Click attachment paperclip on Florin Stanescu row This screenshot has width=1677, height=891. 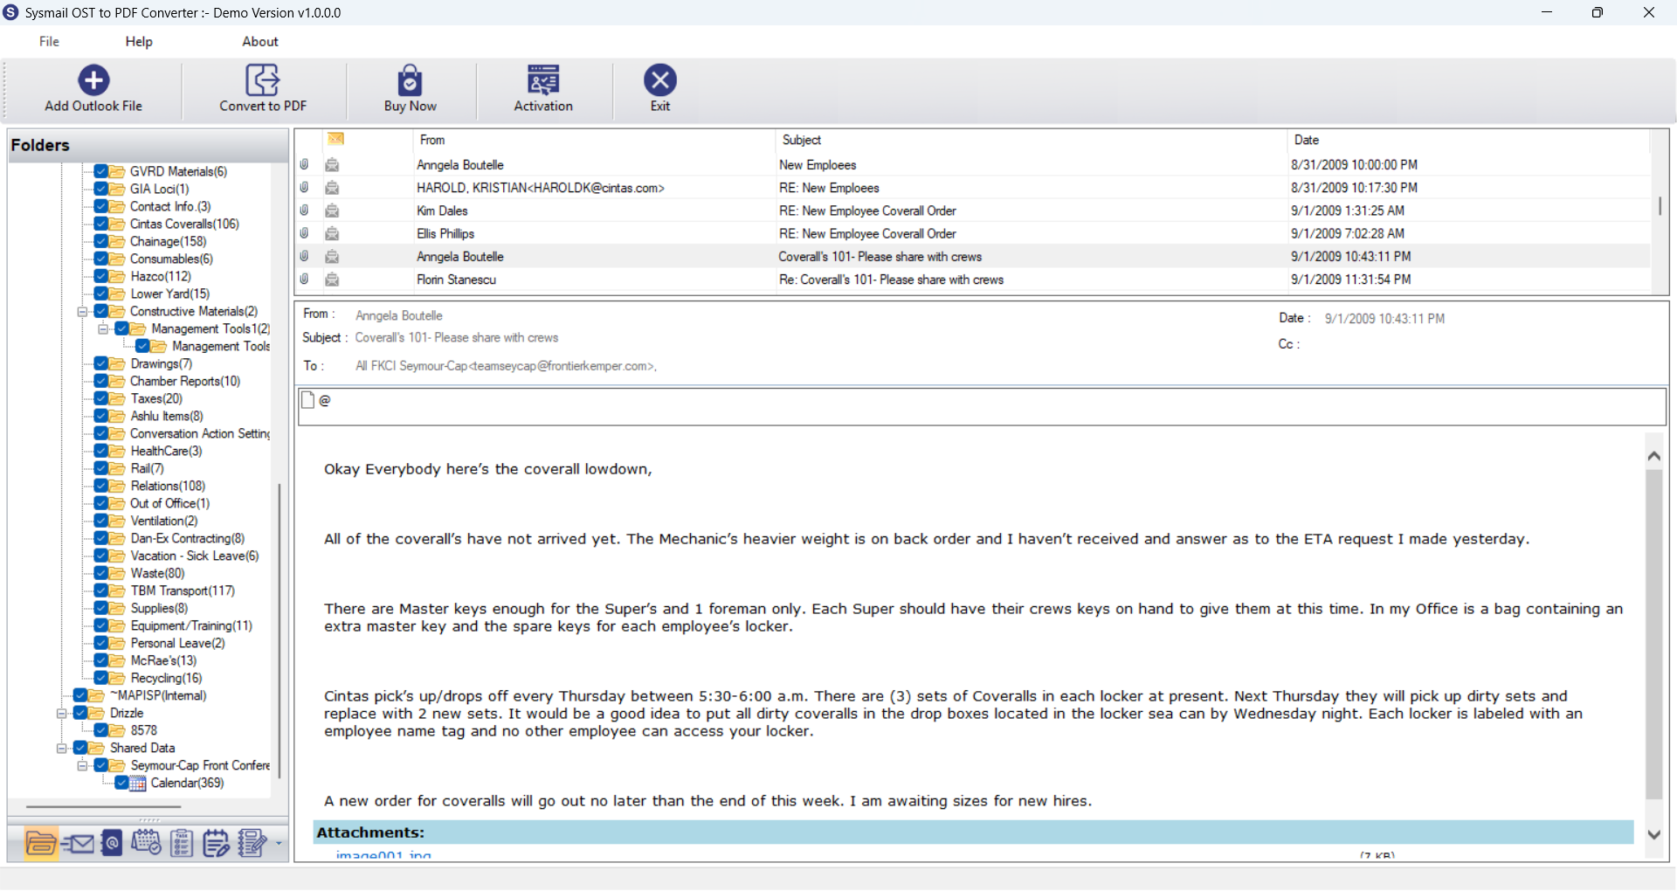[304, 280]
